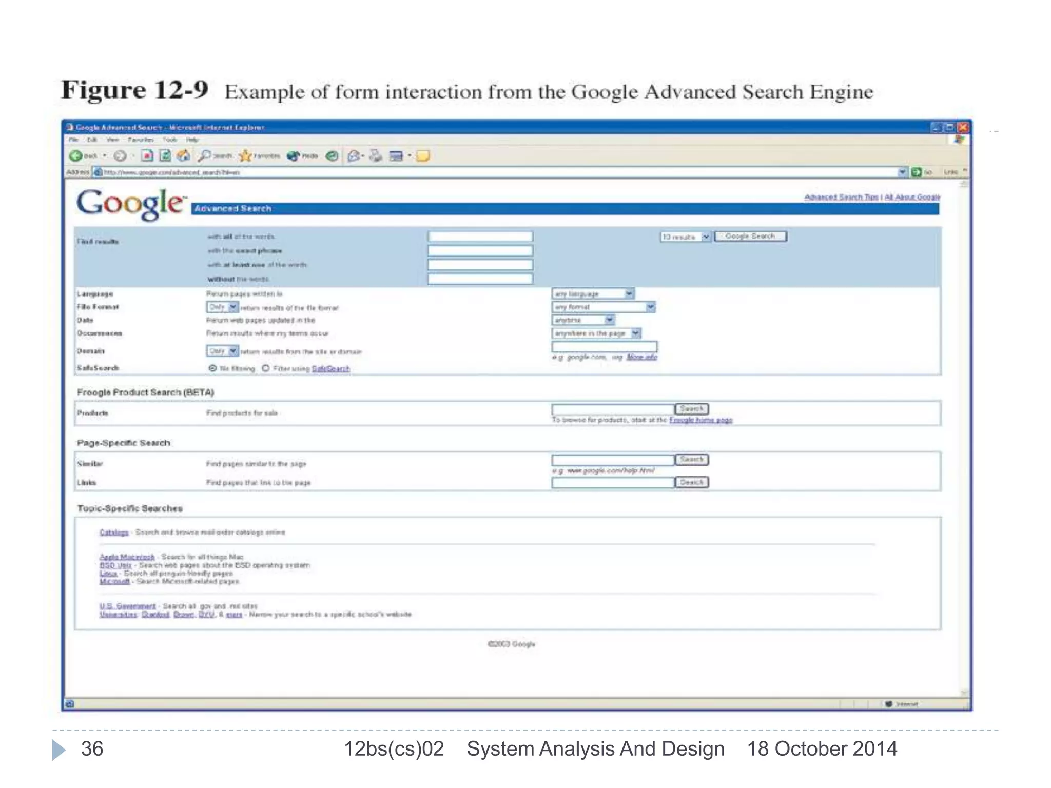
Task: Click the Windows flag throbber icon
Action: (x=959, y=140)
